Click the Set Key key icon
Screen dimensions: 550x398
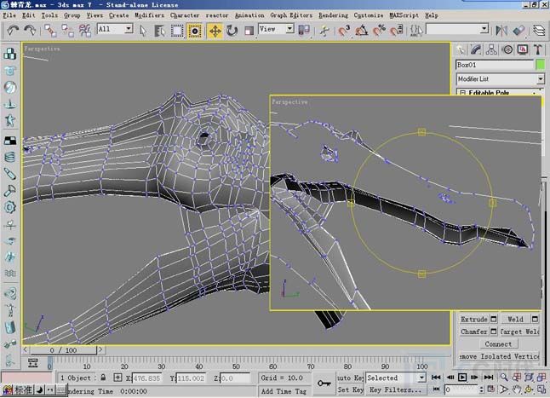pos(324,384)
